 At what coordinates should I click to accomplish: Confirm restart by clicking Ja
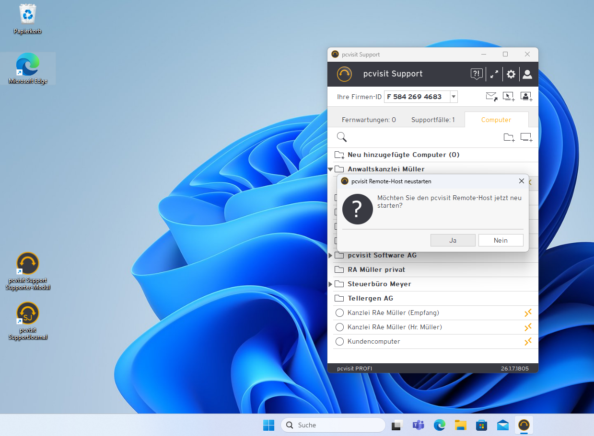(x=453, y=240)
